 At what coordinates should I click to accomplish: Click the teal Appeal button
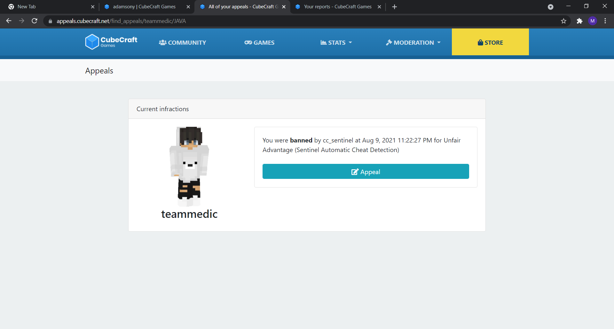[x=366, y=172]
